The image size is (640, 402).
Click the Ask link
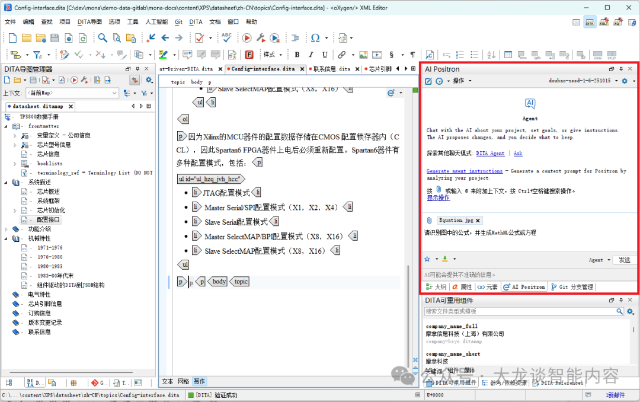click(517, 153)
